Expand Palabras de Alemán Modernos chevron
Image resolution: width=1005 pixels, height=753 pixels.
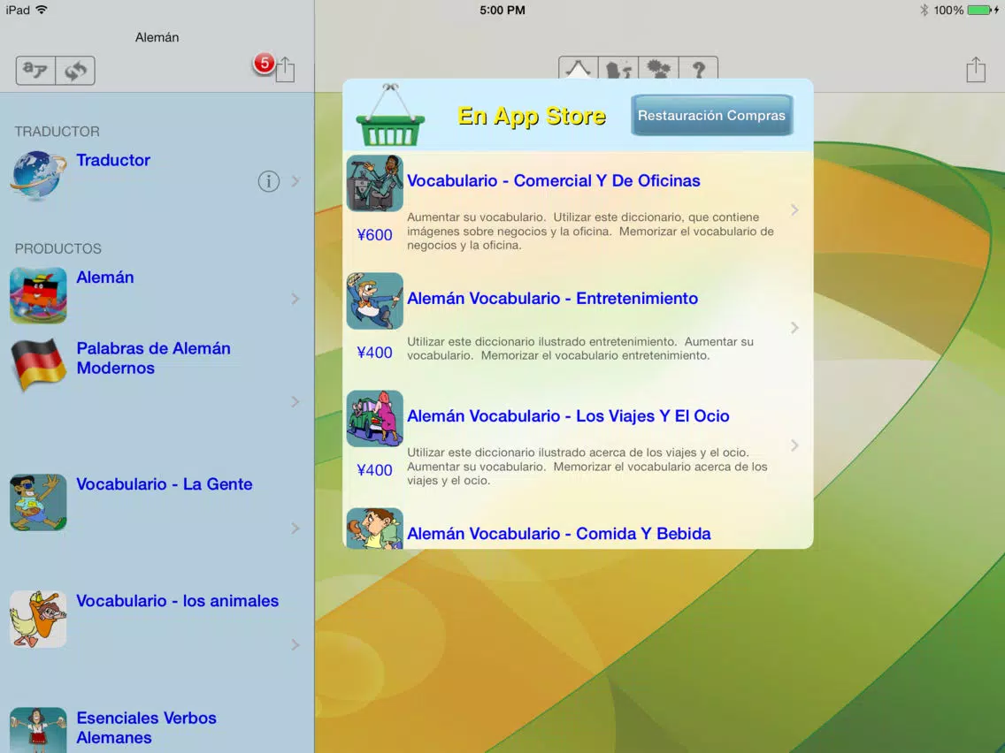[x=295, y=401]
